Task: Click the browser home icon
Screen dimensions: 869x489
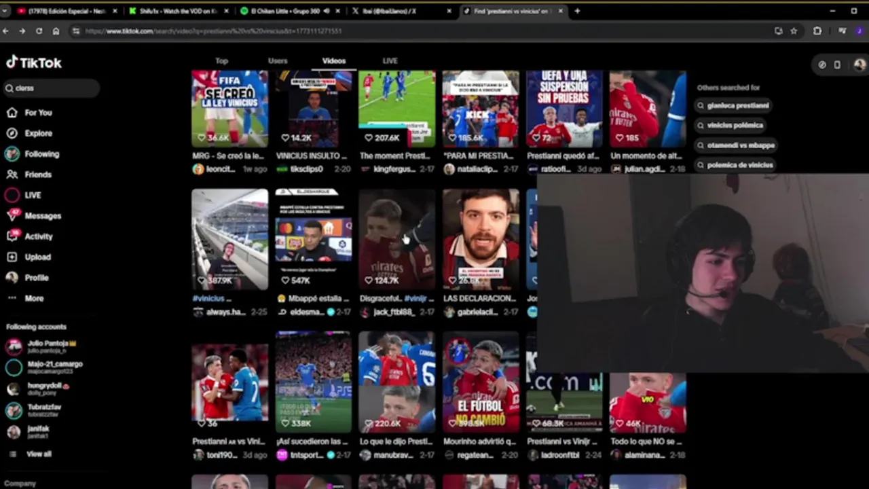Action: [x=56, y=31]
